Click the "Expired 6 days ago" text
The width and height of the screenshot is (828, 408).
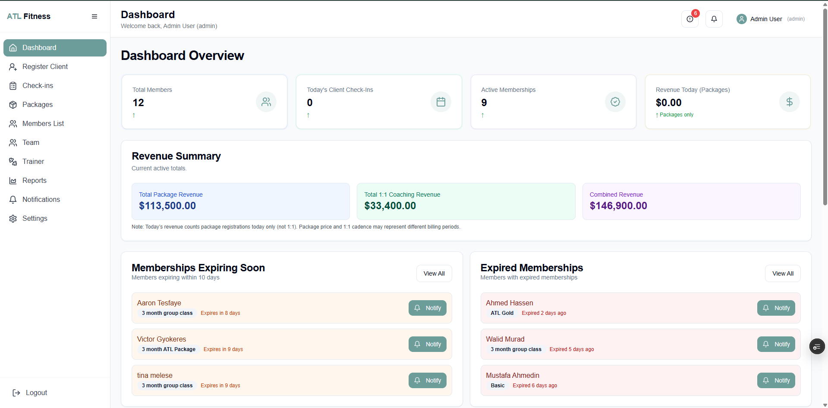[535, 386]
